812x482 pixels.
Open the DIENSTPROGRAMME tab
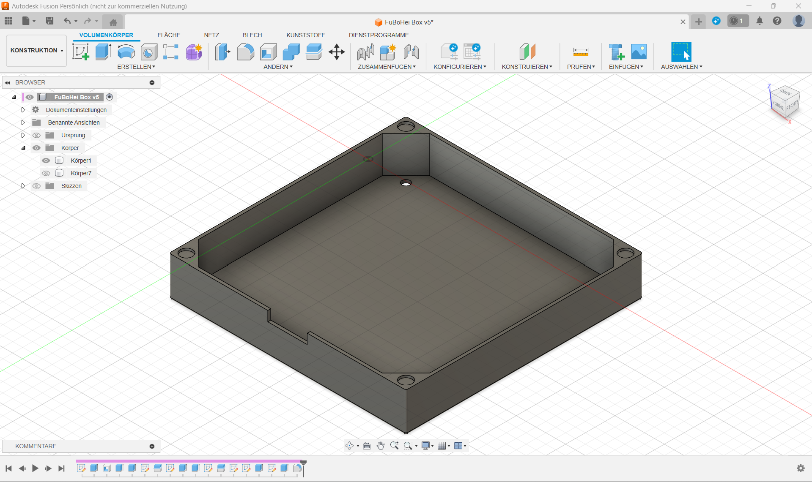(x=379, y=35)
